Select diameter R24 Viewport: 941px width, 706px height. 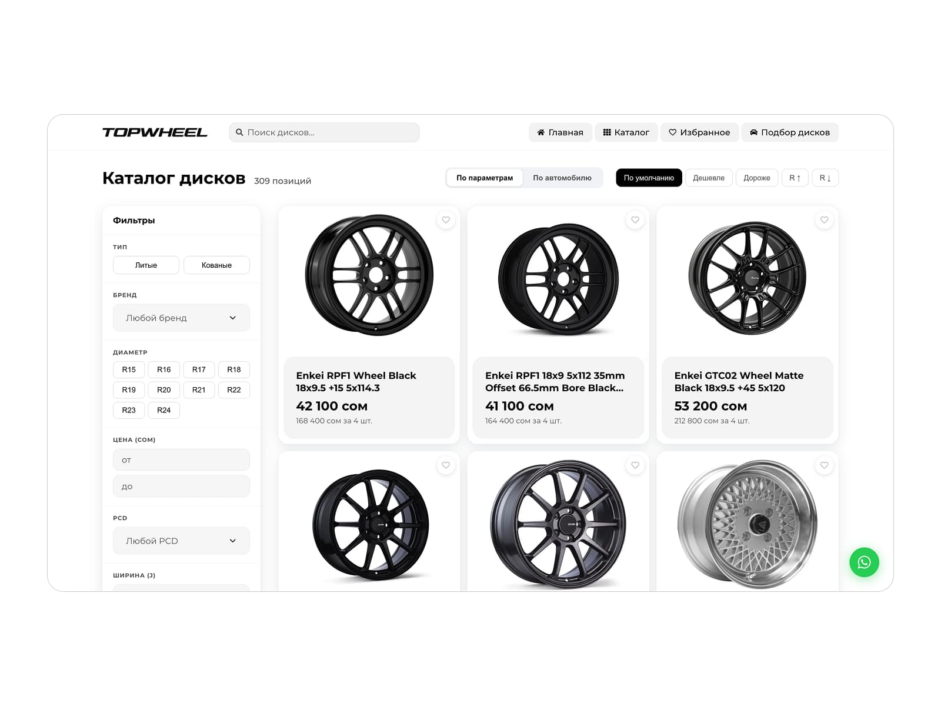point(164,410)
